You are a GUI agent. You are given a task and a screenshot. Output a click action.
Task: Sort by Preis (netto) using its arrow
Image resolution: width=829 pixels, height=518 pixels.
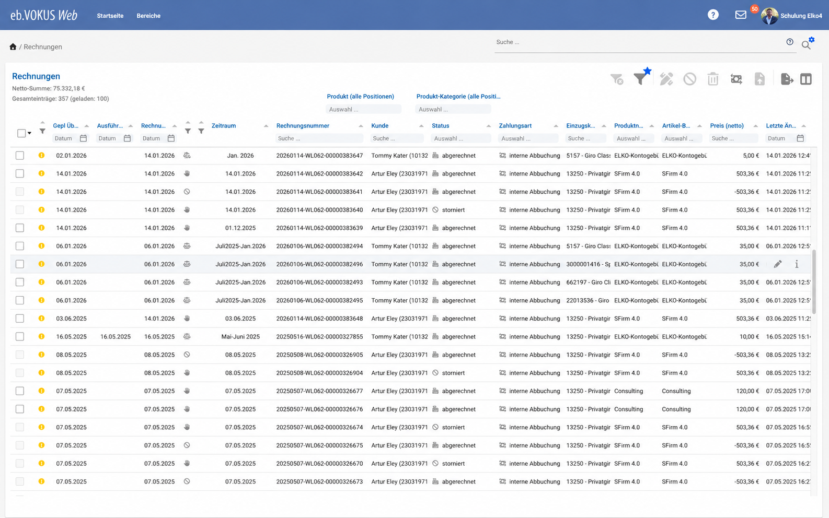(x=755, y=126)
